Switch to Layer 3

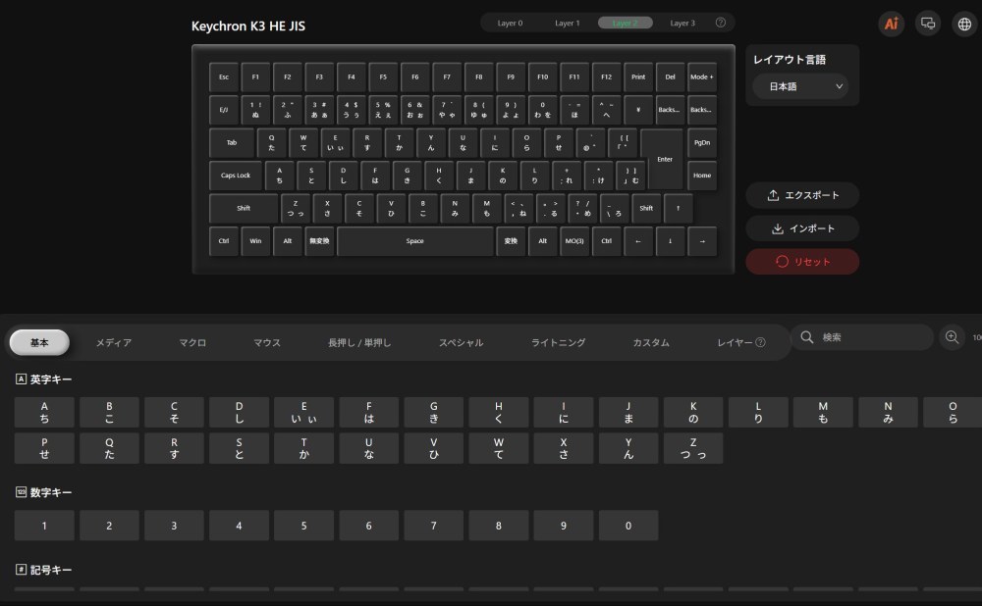point(682,24)
